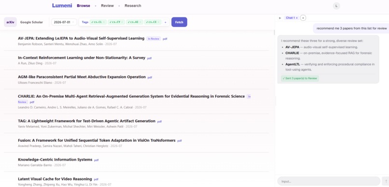Open the TAG Lightweight Framework paper

(x=86, y=121)
